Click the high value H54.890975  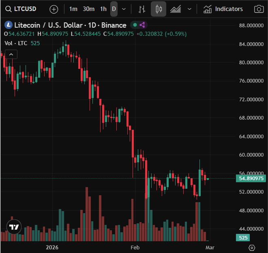[x=53, y=34]
